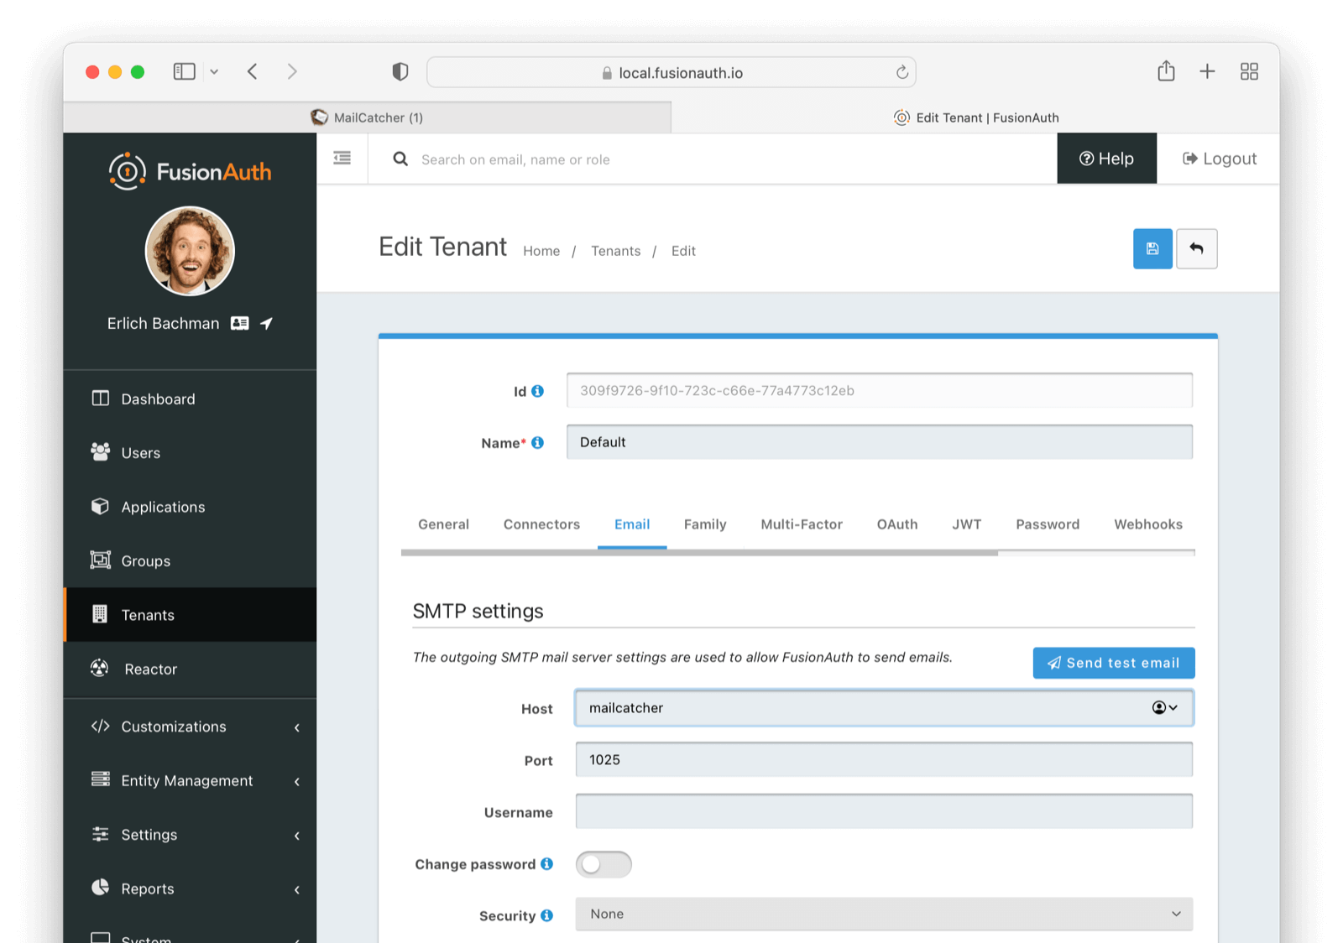
Task: Go forward with Safari's forward arrow
Action: click(292, 71)
